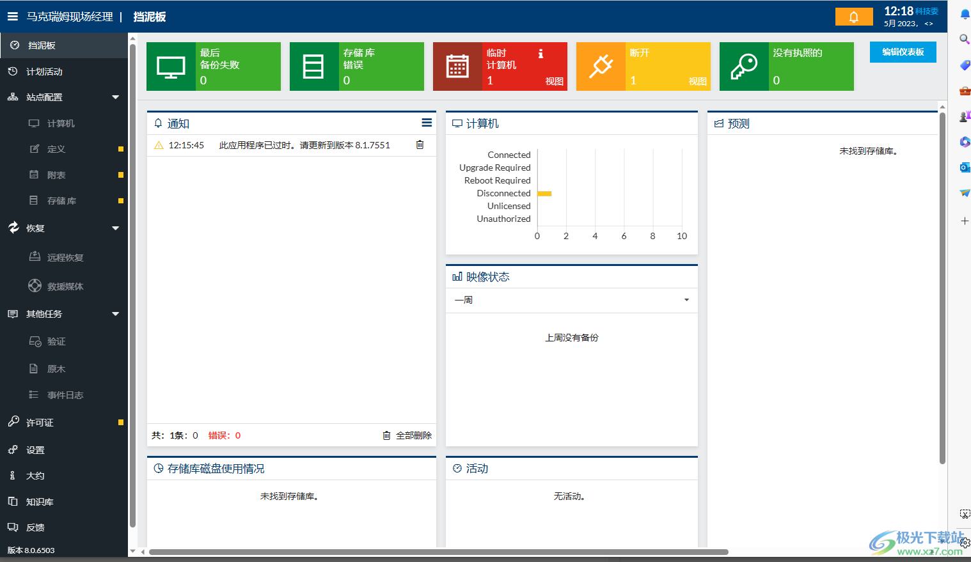
Task: Open 事件日志 in the sidebar
Action: point(65,395)
